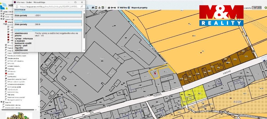Open the Mapové projekty menu

[x=139, y=8]
